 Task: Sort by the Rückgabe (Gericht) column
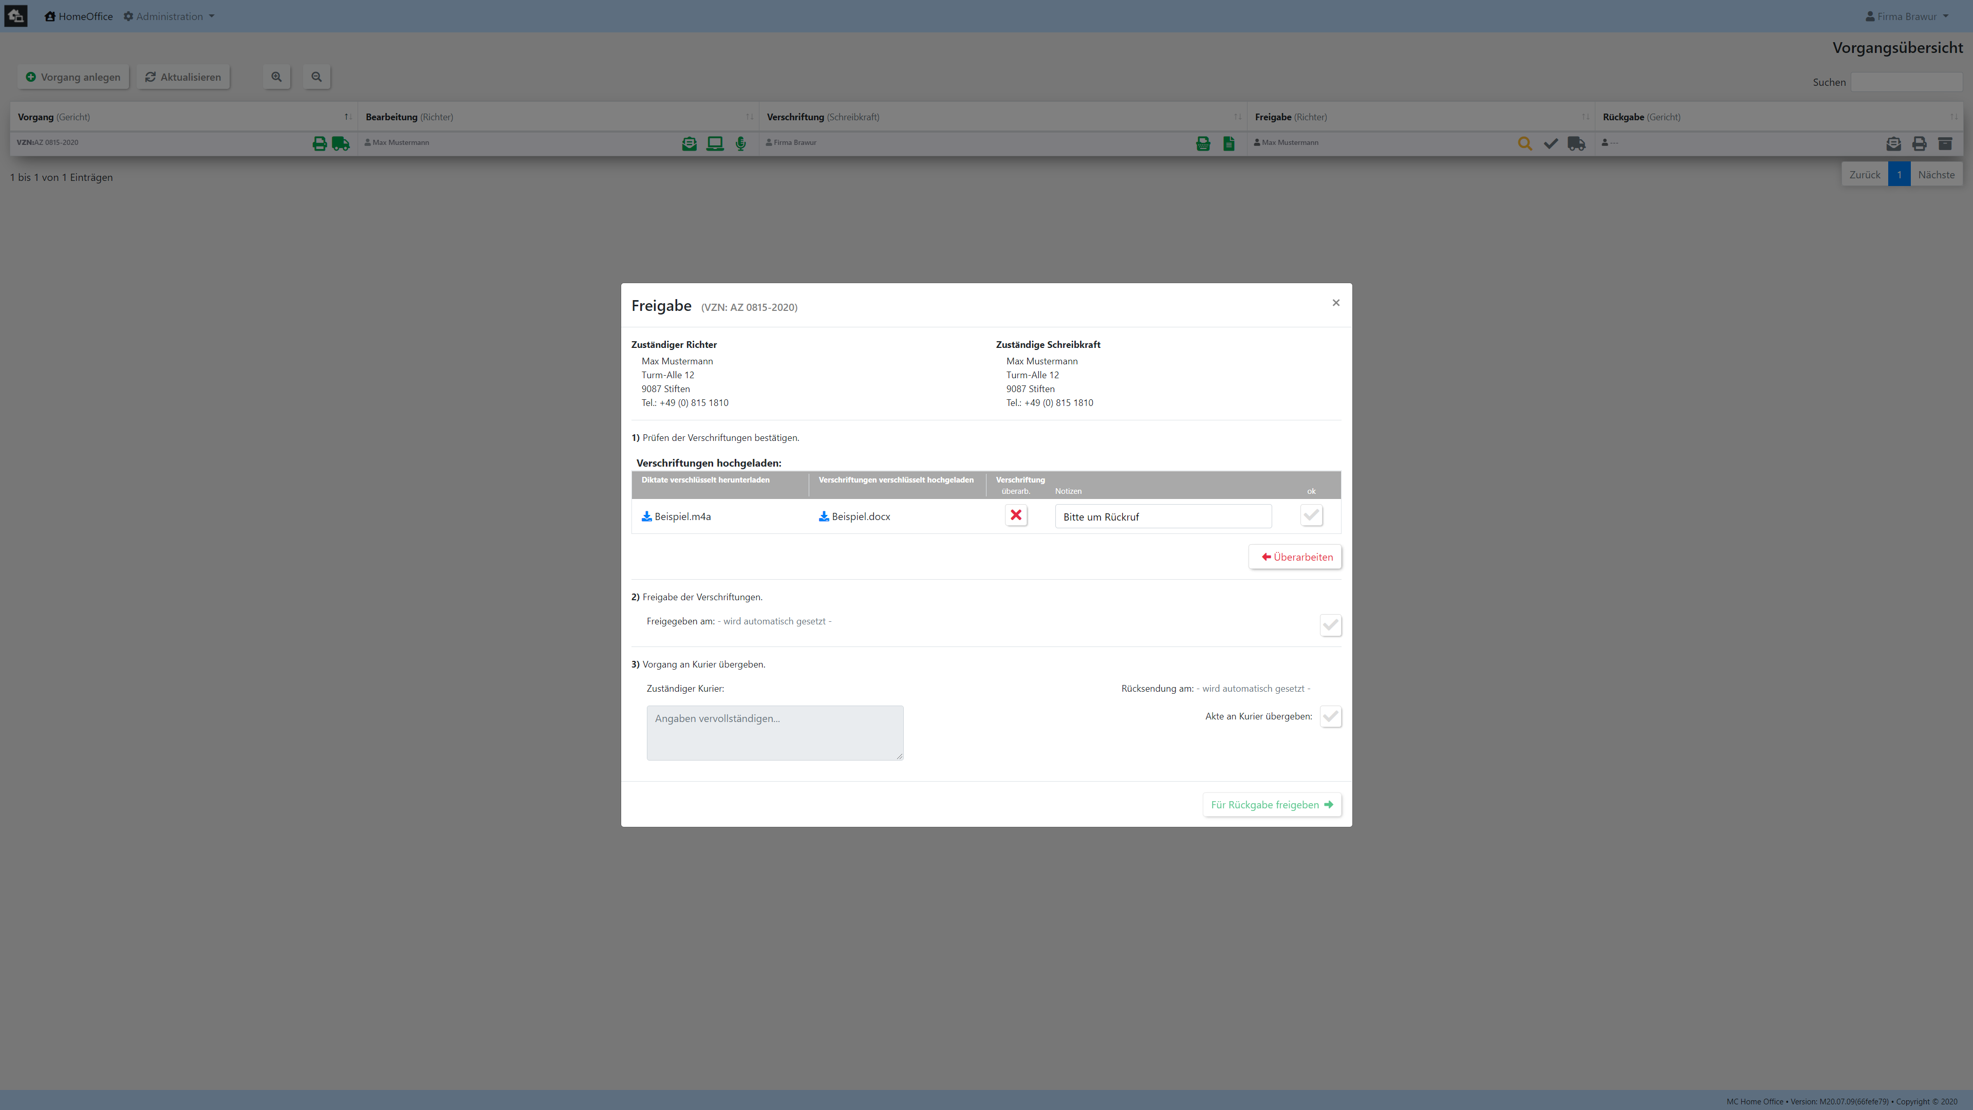tap(1778, 117)
